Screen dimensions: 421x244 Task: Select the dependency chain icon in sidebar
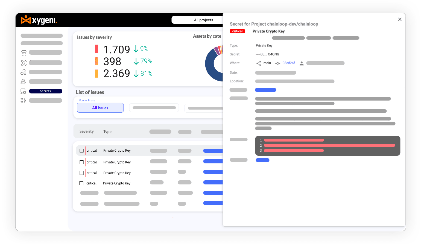click(24, 72)
